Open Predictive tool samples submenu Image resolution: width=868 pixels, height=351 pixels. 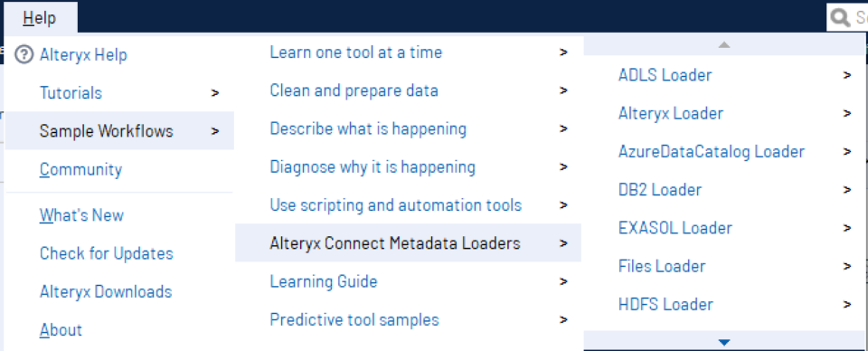coord(409,319)
